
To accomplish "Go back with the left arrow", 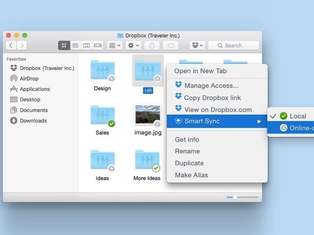I will [x=11, y=45].
